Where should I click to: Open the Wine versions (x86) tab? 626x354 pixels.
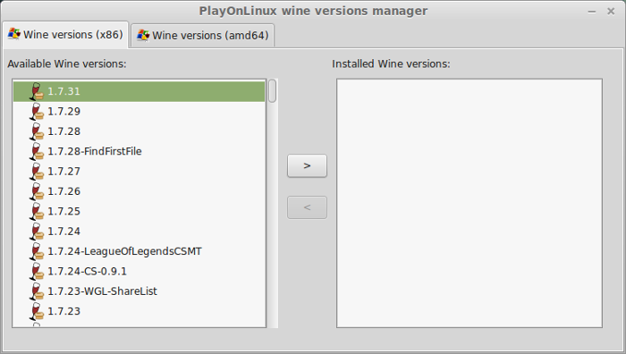(65, 34)
